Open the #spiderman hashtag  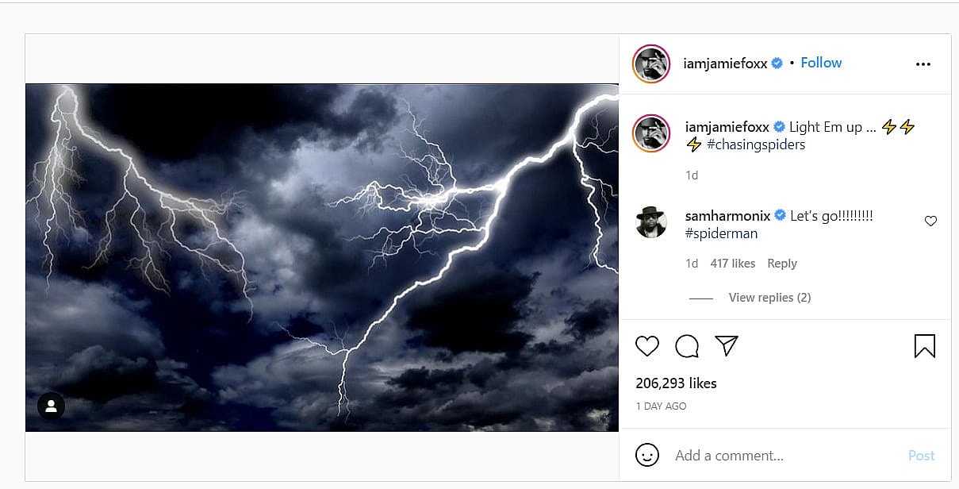click(721, 233)
